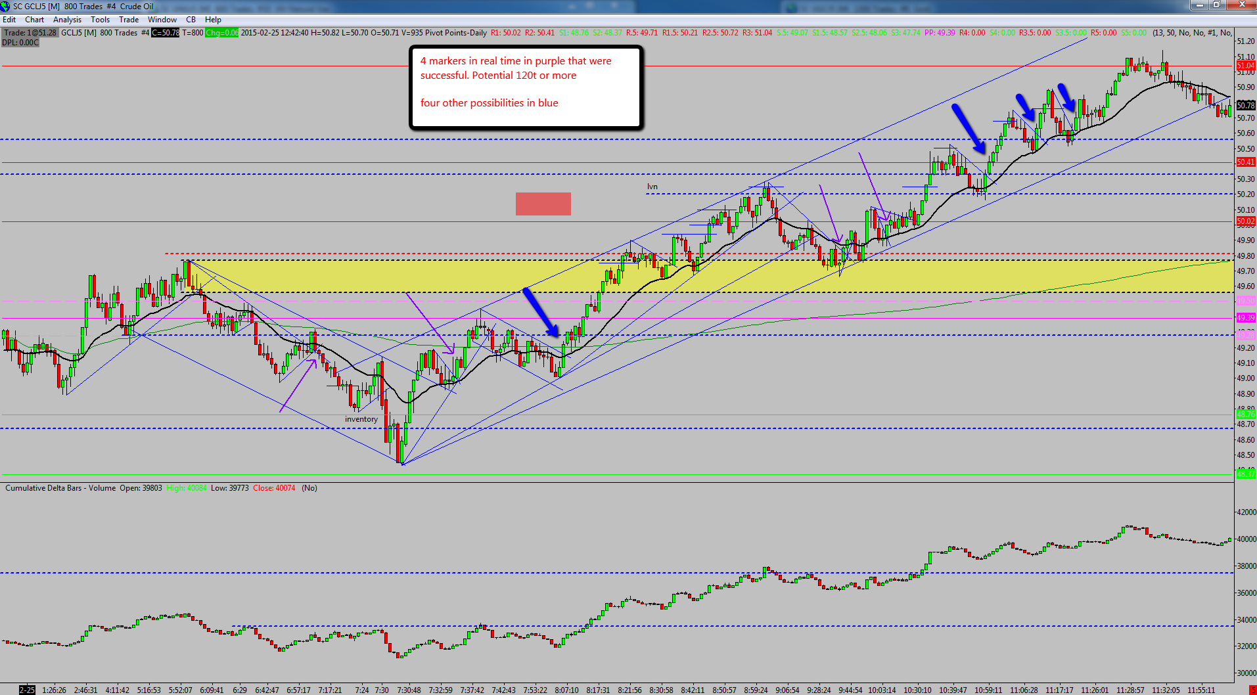Click the 'V=935' volume value in header
1257x695 pixels.
pyautogui.click(x=411, y=33)
